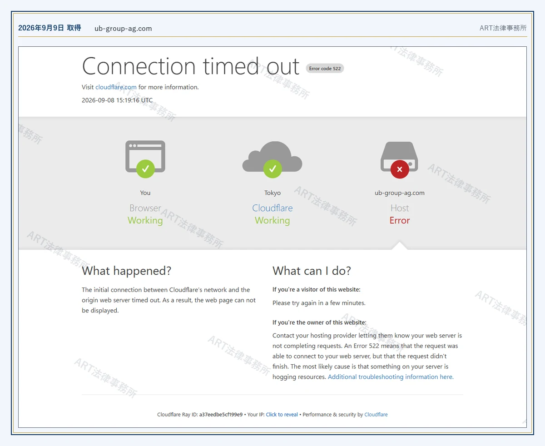
Task: Click the Error code 522 badge
Action: 325,69
